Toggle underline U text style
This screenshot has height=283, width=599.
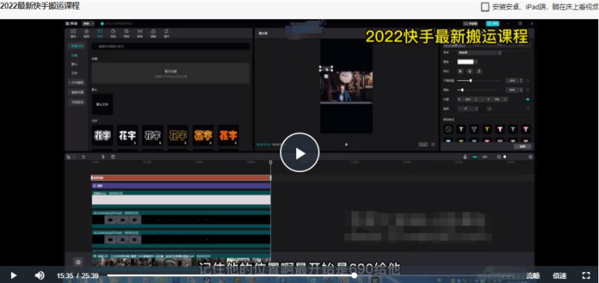click(470, 71)
